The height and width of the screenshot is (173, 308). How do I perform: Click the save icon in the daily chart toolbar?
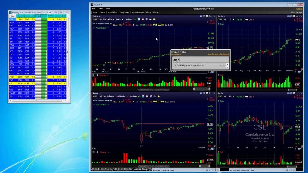(139, 20)
